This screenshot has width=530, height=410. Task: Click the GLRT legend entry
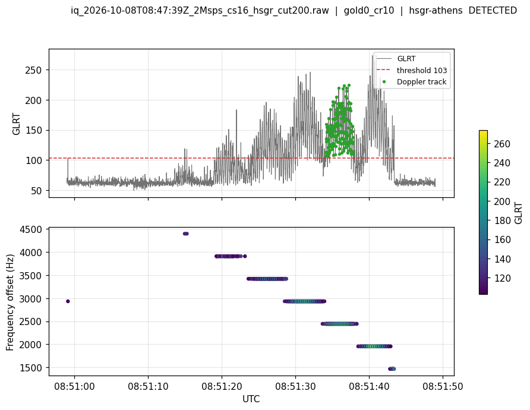click(x=406, y=59)
